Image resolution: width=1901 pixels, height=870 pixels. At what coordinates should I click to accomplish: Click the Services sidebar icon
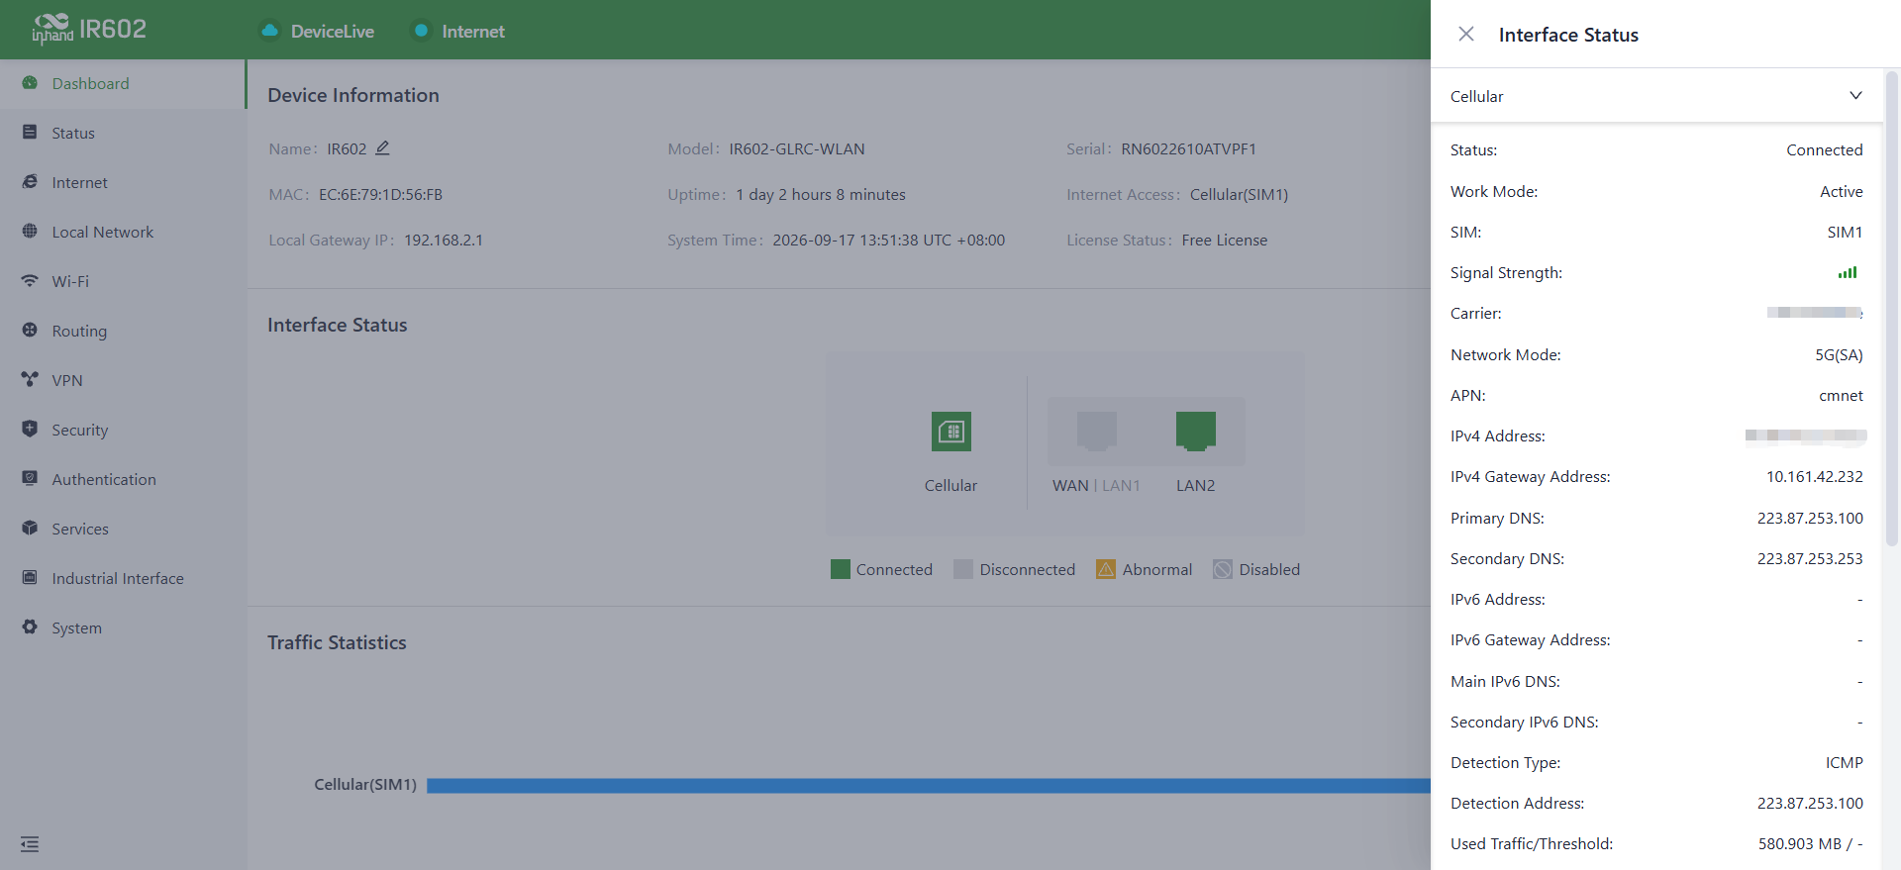pos(30,529)
